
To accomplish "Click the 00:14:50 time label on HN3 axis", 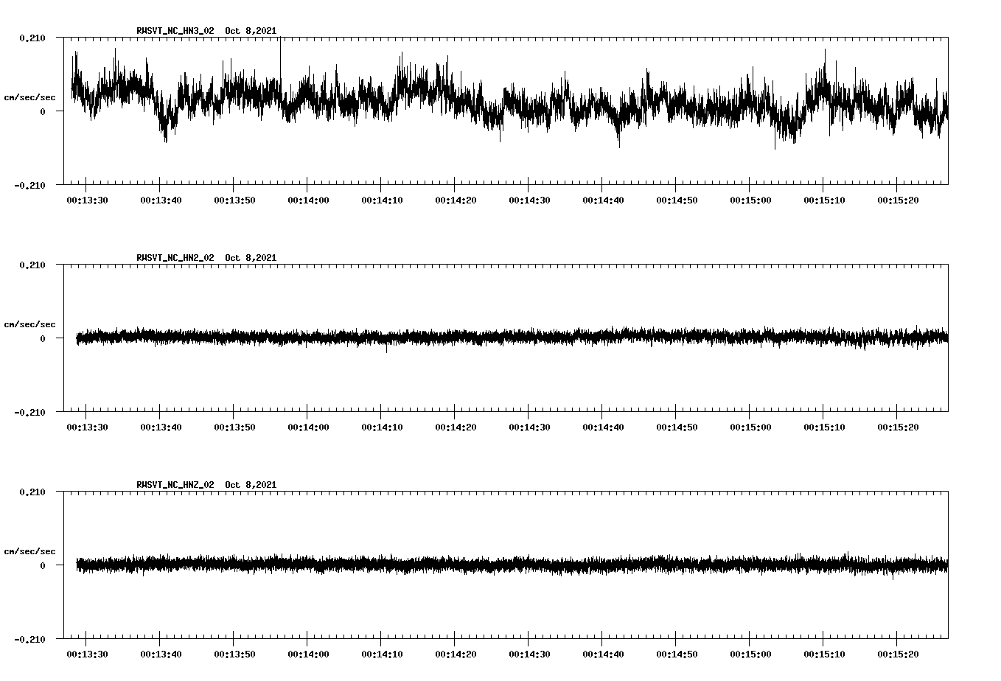I will [x=677, y=200].
